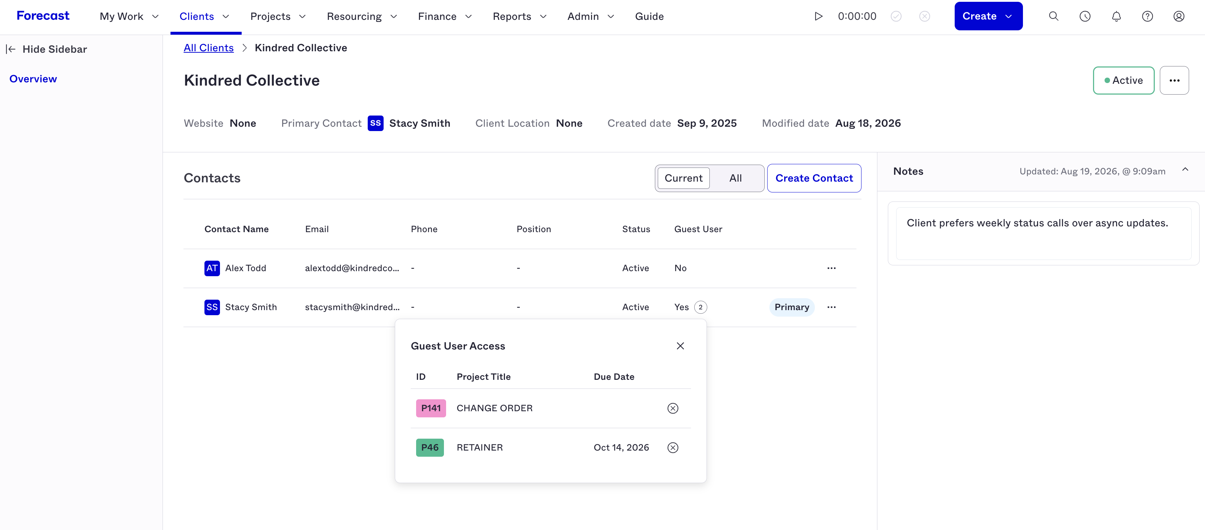1205x530 pixels.
Task: Click the Create Contact button
Action: [814, 178]
